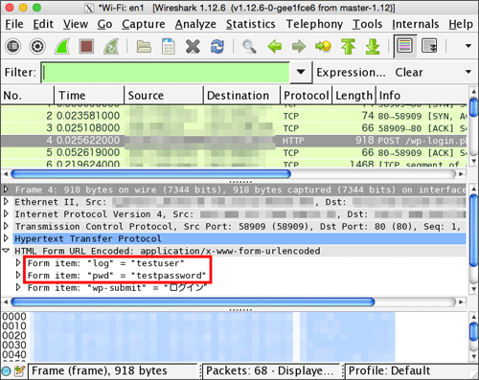Open filter toolbar overflow arrow

468,72
